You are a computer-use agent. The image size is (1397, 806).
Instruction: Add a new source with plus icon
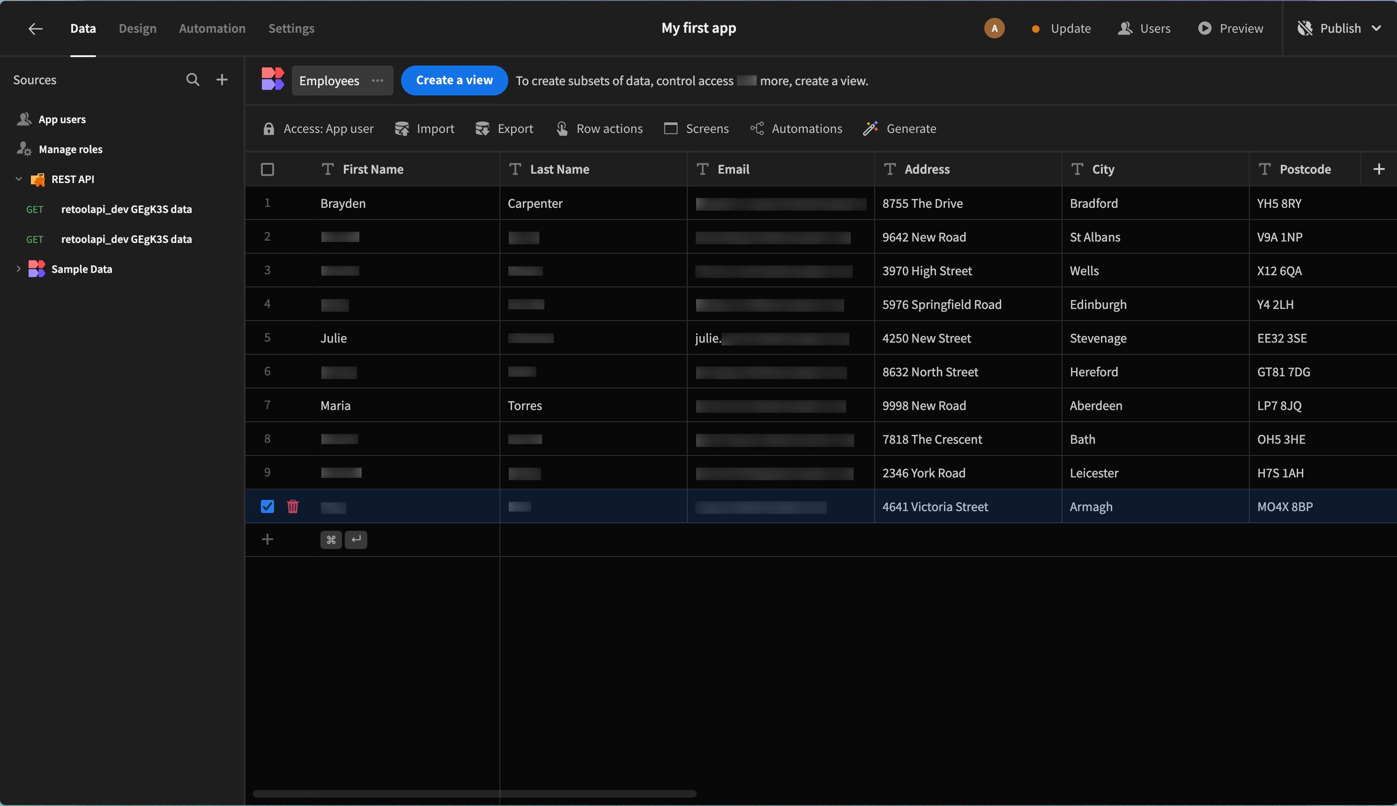point(222,80)
